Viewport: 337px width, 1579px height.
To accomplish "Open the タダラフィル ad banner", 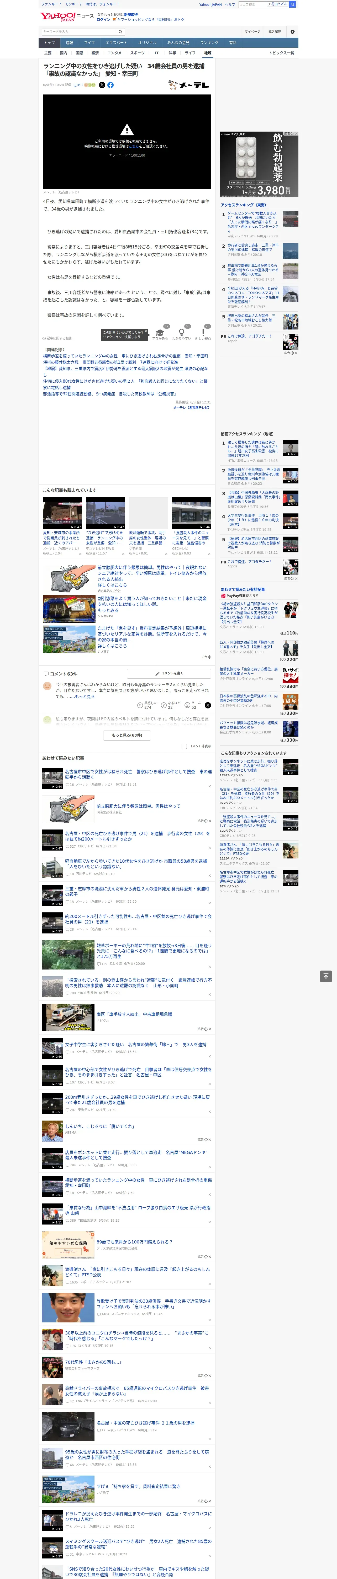I will pos(259,164).
